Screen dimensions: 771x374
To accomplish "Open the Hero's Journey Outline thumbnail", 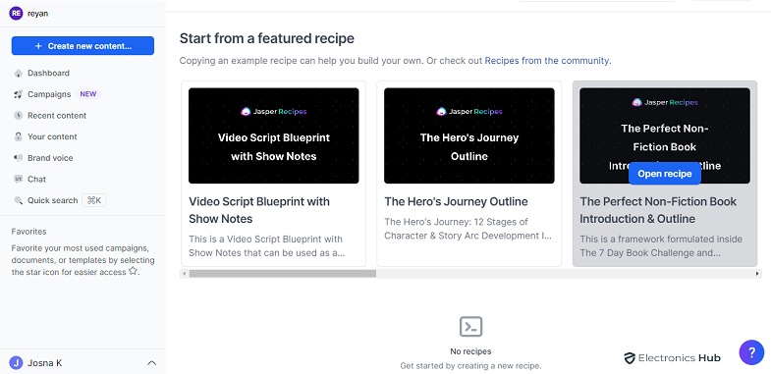I will click(469, 135).
